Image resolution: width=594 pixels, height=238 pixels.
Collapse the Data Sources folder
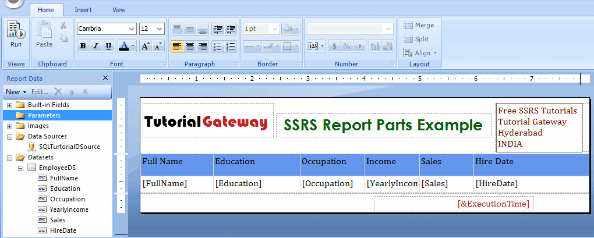point(9,137)
